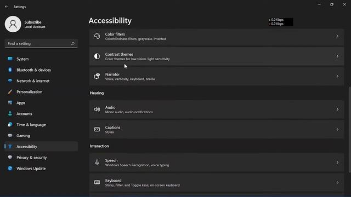Click the Gaming controller icon
This screenshot has width=351, height=197.
pyautogui.click(x=10, y=136)
